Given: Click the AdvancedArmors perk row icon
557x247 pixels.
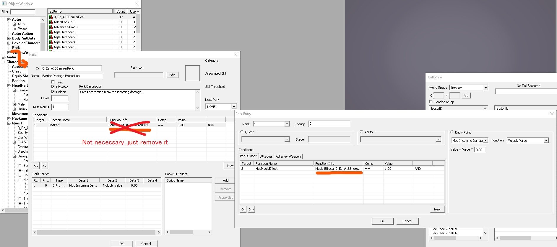Looking at the screenshot, I should (51, 27).
